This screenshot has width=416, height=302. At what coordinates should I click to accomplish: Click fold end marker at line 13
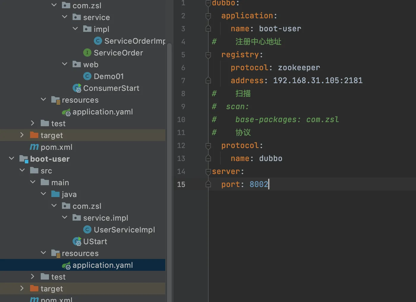click(x=208, y=158)
